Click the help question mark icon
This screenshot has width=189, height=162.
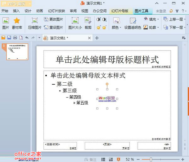point(183,11)
